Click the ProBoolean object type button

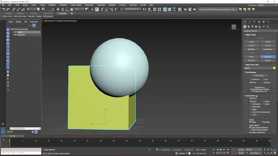[x=268, y=57]
